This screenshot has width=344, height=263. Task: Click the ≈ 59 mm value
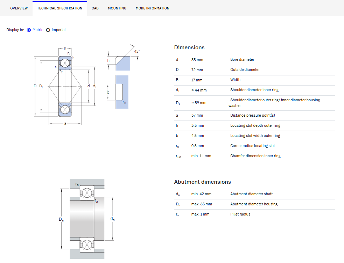click(x=199, y=103)
